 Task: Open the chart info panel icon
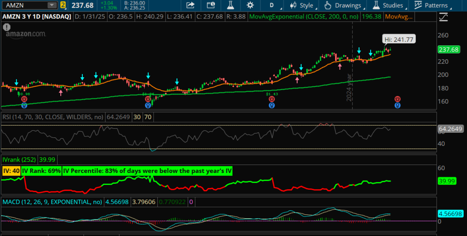click(211, 5)
